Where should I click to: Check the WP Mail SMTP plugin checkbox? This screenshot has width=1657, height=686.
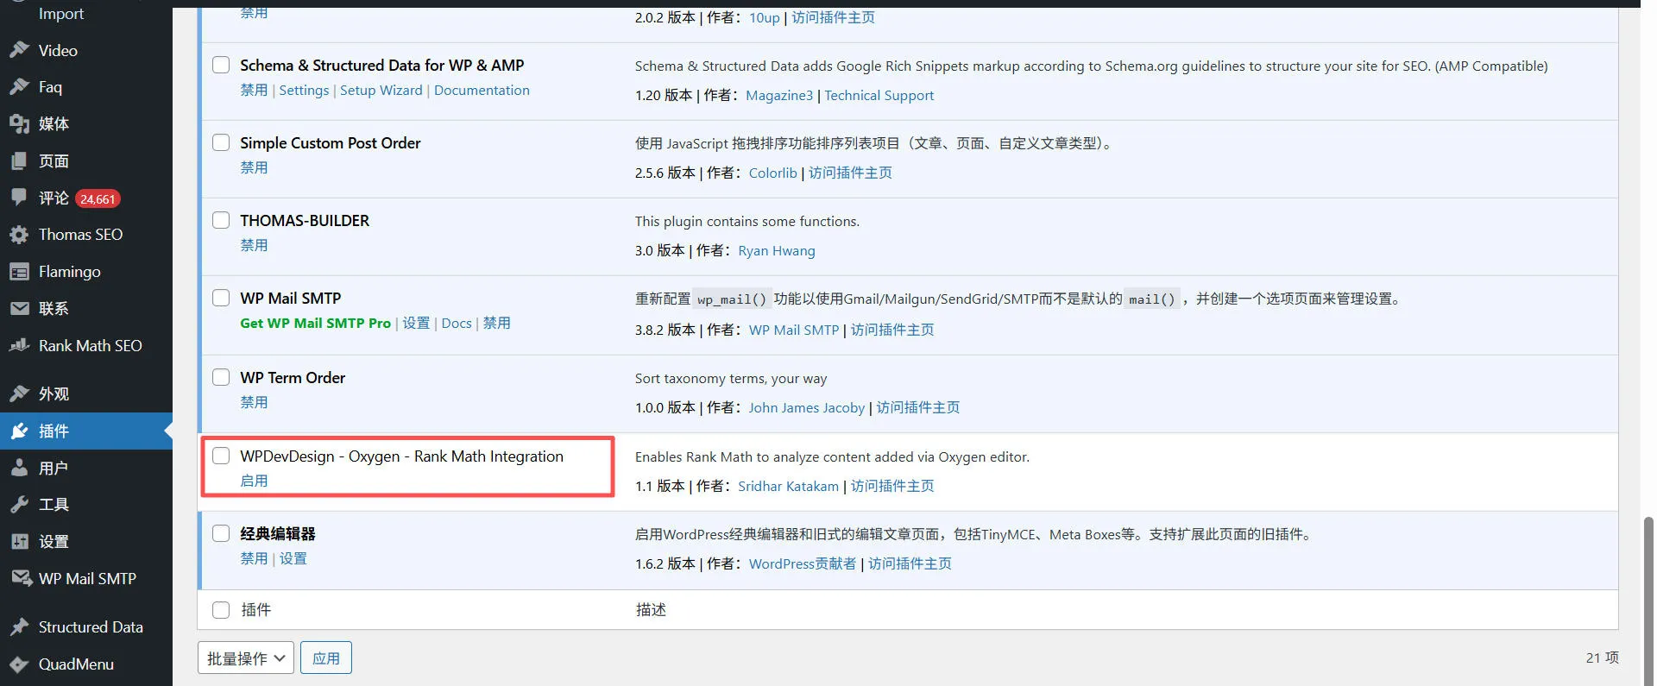pyautogui.click(x=221, y=299)
